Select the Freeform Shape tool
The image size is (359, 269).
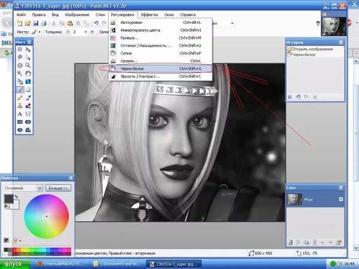pos(28,130)
